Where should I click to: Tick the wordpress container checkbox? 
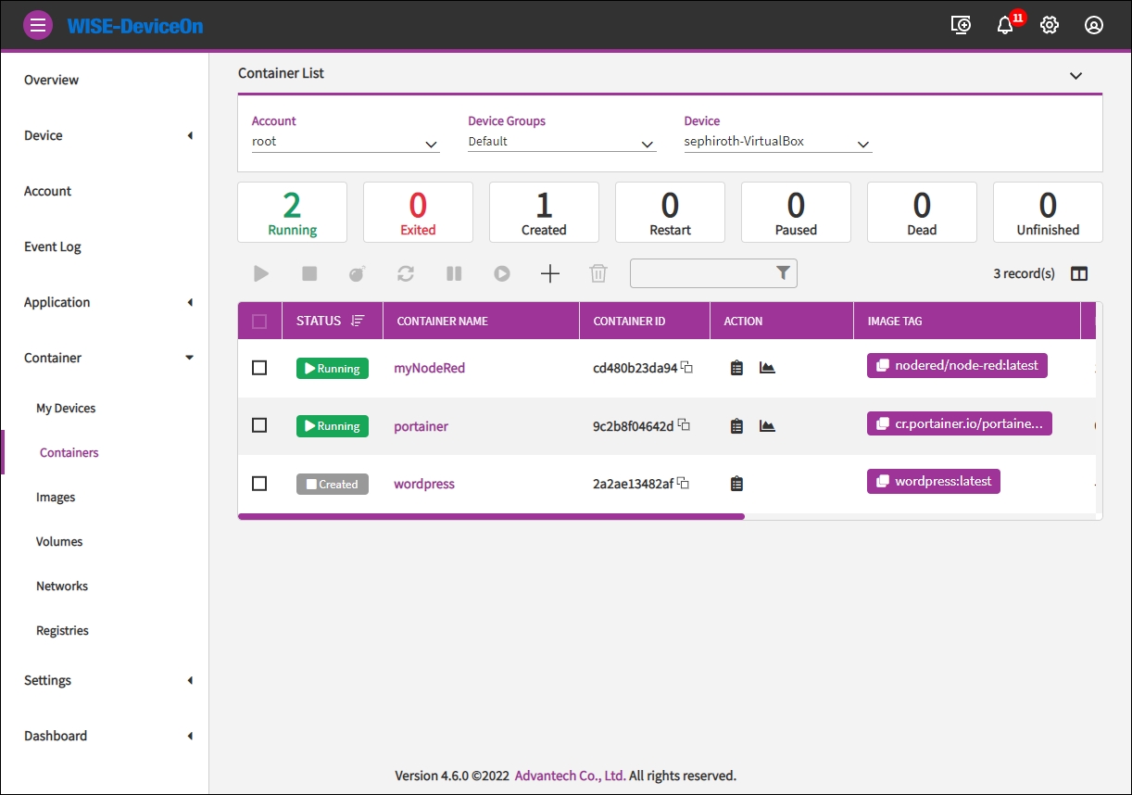[259, 484]
